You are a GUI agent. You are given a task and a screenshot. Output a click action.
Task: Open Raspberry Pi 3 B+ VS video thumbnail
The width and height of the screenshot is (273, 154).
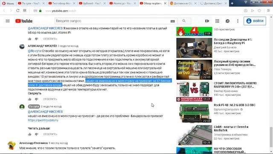click(194, 92)
